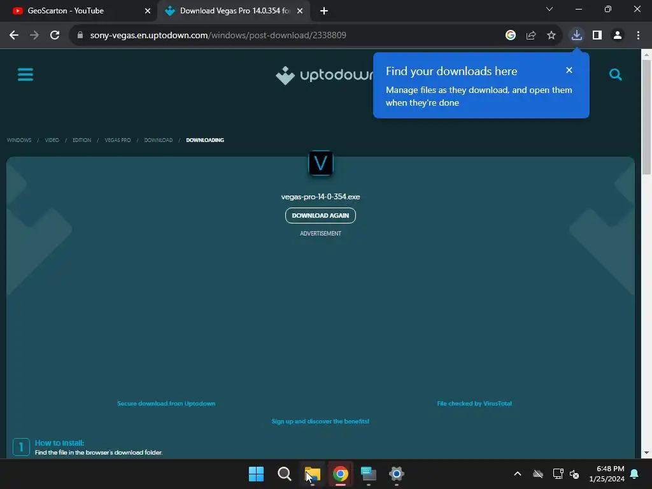Screen dimensions: 652x489
Task: Close the 'Find your downloads here' popup
Action: [x=569, y=70]
